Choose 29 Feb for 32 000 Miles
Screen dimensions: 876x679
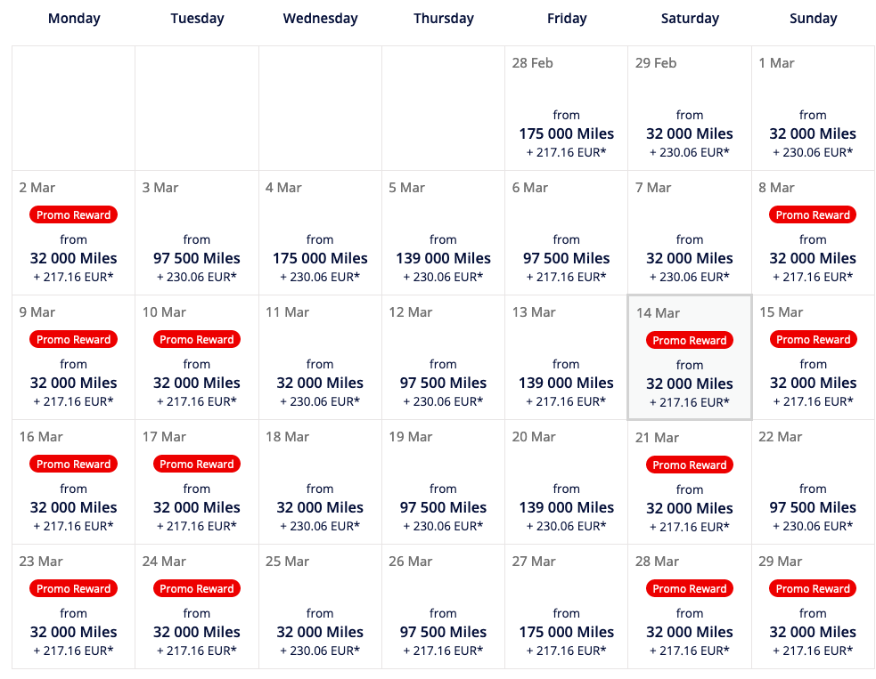point(690,109)
